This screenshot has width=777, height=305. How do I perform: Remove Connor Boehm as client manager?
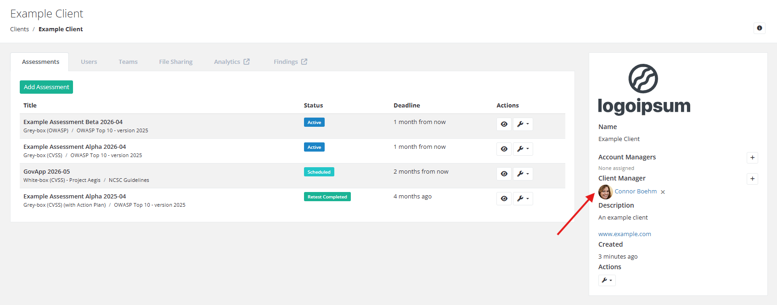tap(663, 192)
